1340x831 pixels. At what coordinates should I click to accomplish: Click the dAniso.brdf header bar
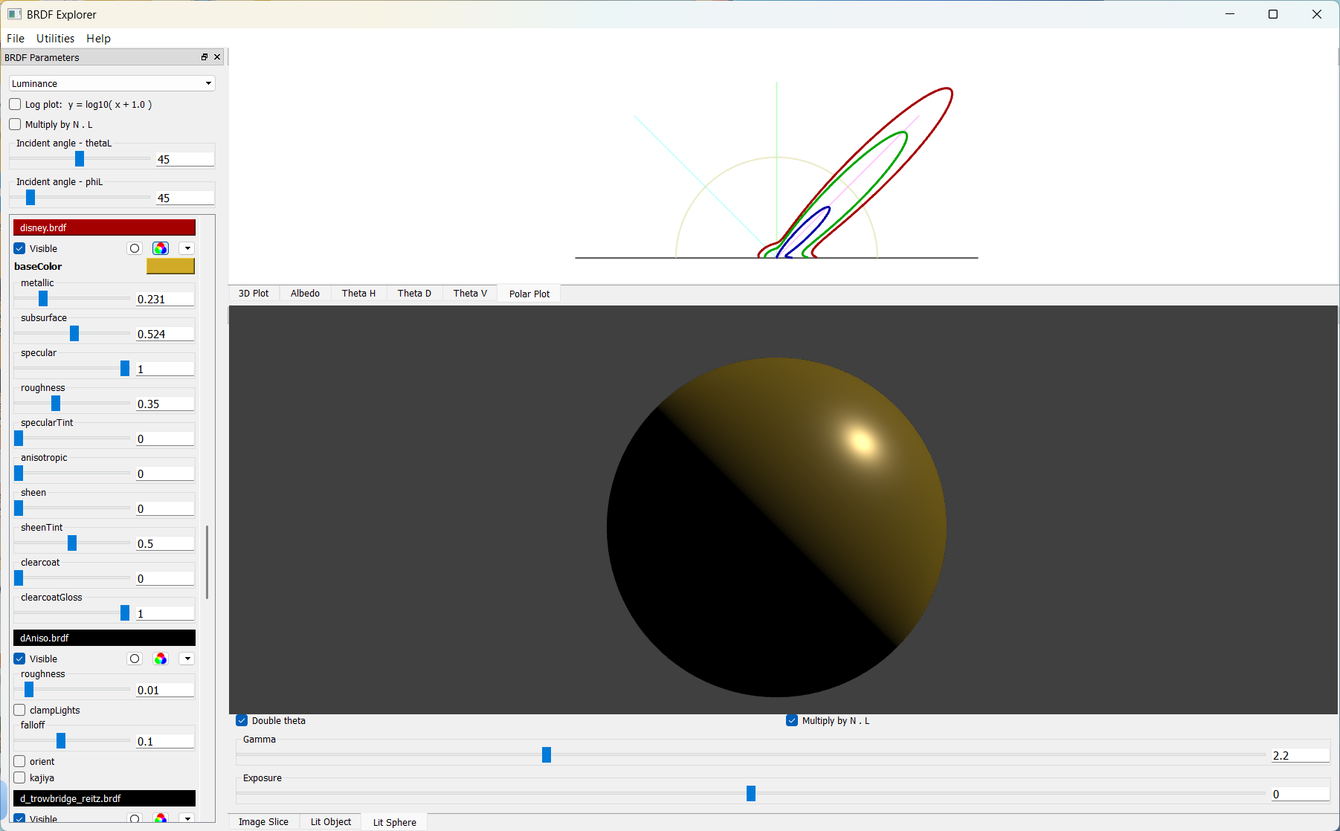[x=104, y=638]
